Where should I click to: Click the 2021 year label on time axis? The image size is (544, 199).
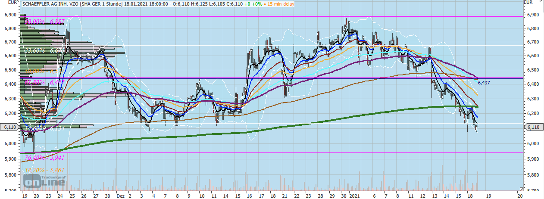355,195
